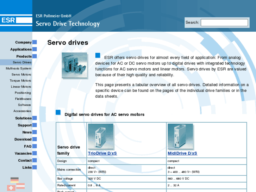
Task: Open the TrioDrive D/xS link
Action: click(x=102, y=153)
